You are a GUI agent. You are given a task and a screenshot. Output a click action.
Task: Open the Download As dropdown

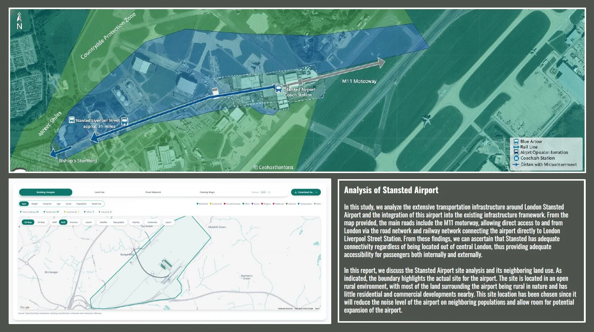coord(306,192)
